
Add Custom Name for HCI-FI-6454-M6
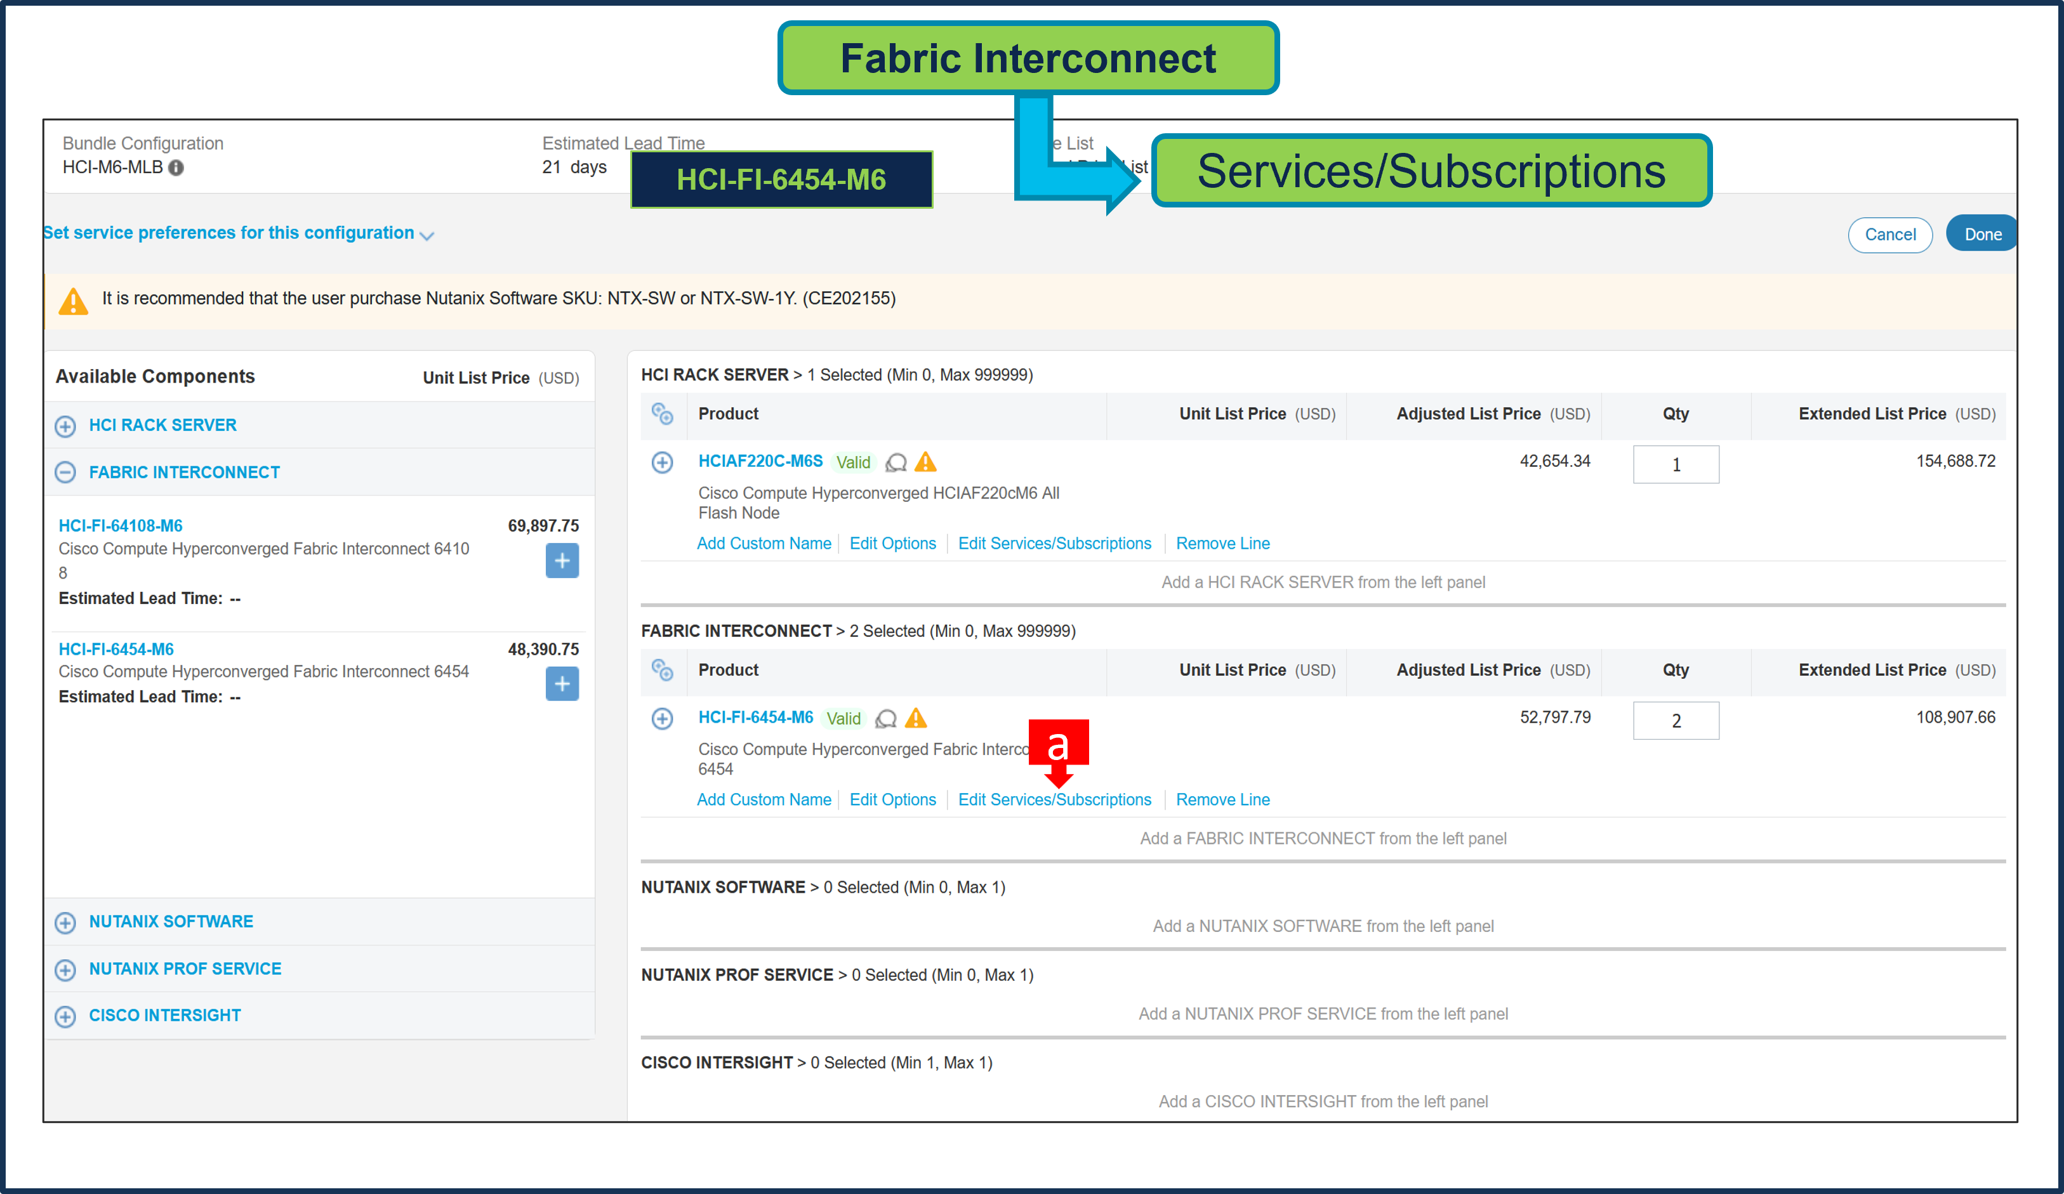pyautogui.click(x=764, y=800)
